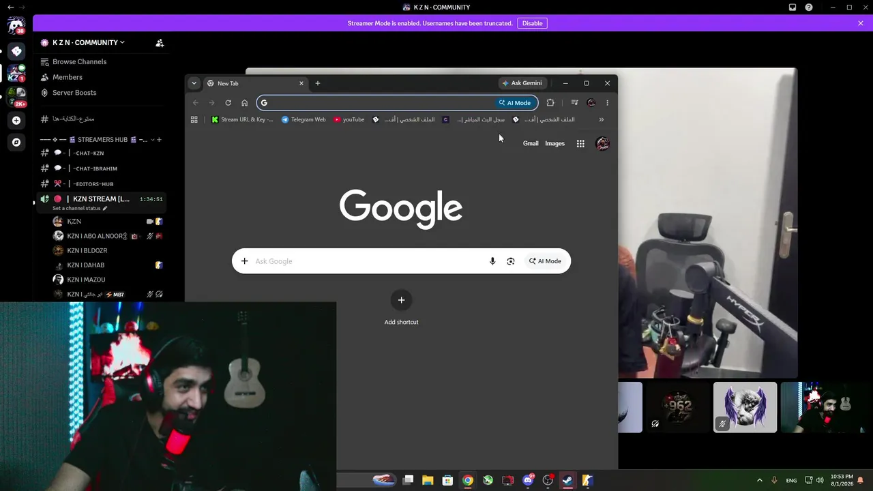
Task: Click the plus icon inside Google search box
Action: [x=244, y=261]
